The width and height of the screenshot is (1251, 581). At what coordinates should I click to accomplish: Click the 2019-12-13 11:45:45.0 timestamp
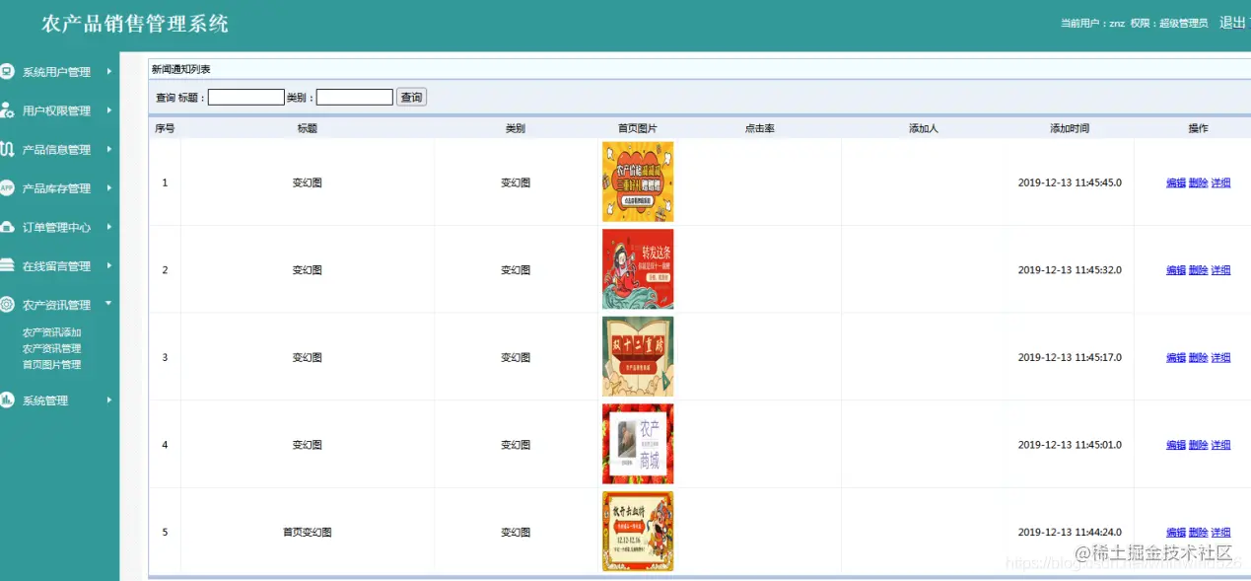pos(1070,182)
